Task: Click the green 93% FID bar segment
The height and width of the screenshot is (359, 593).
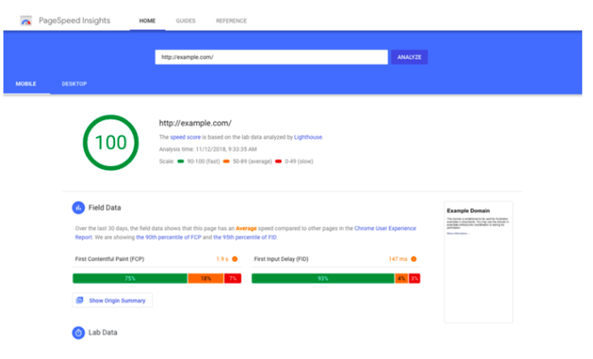Action: point(323,278)
